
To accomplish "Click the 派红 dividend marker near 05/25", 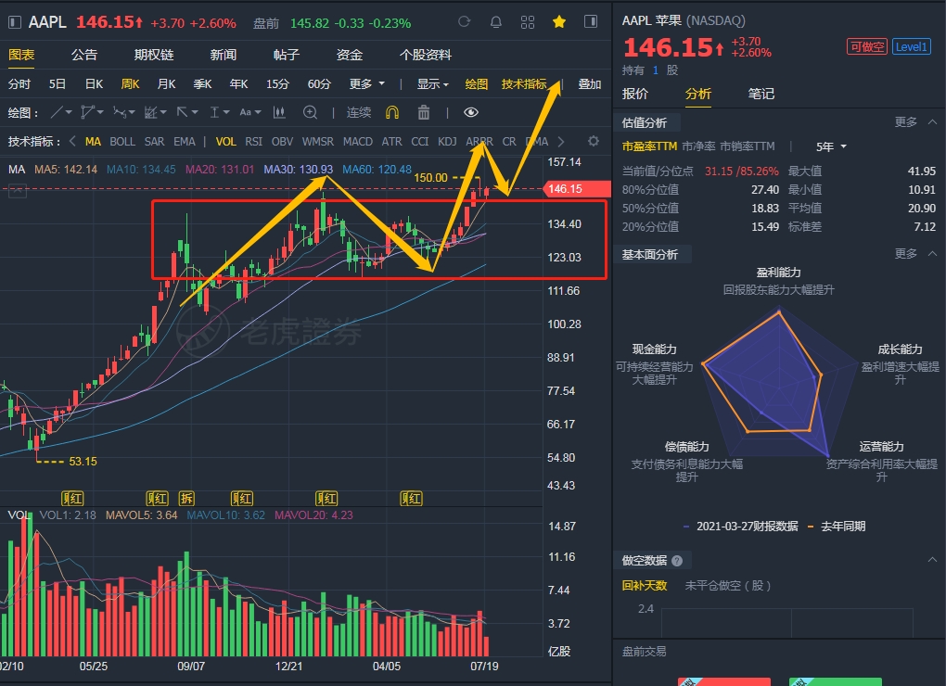I will 73,499.
